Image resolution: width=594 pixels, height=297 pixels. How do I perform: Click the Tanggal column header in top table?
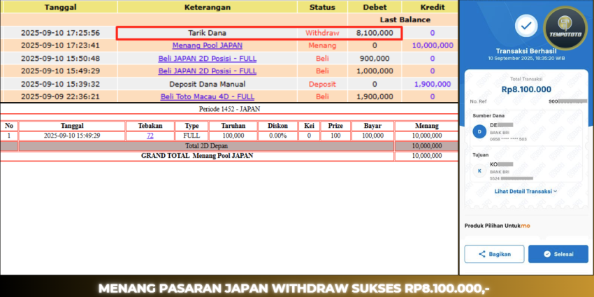click(59, 7)
